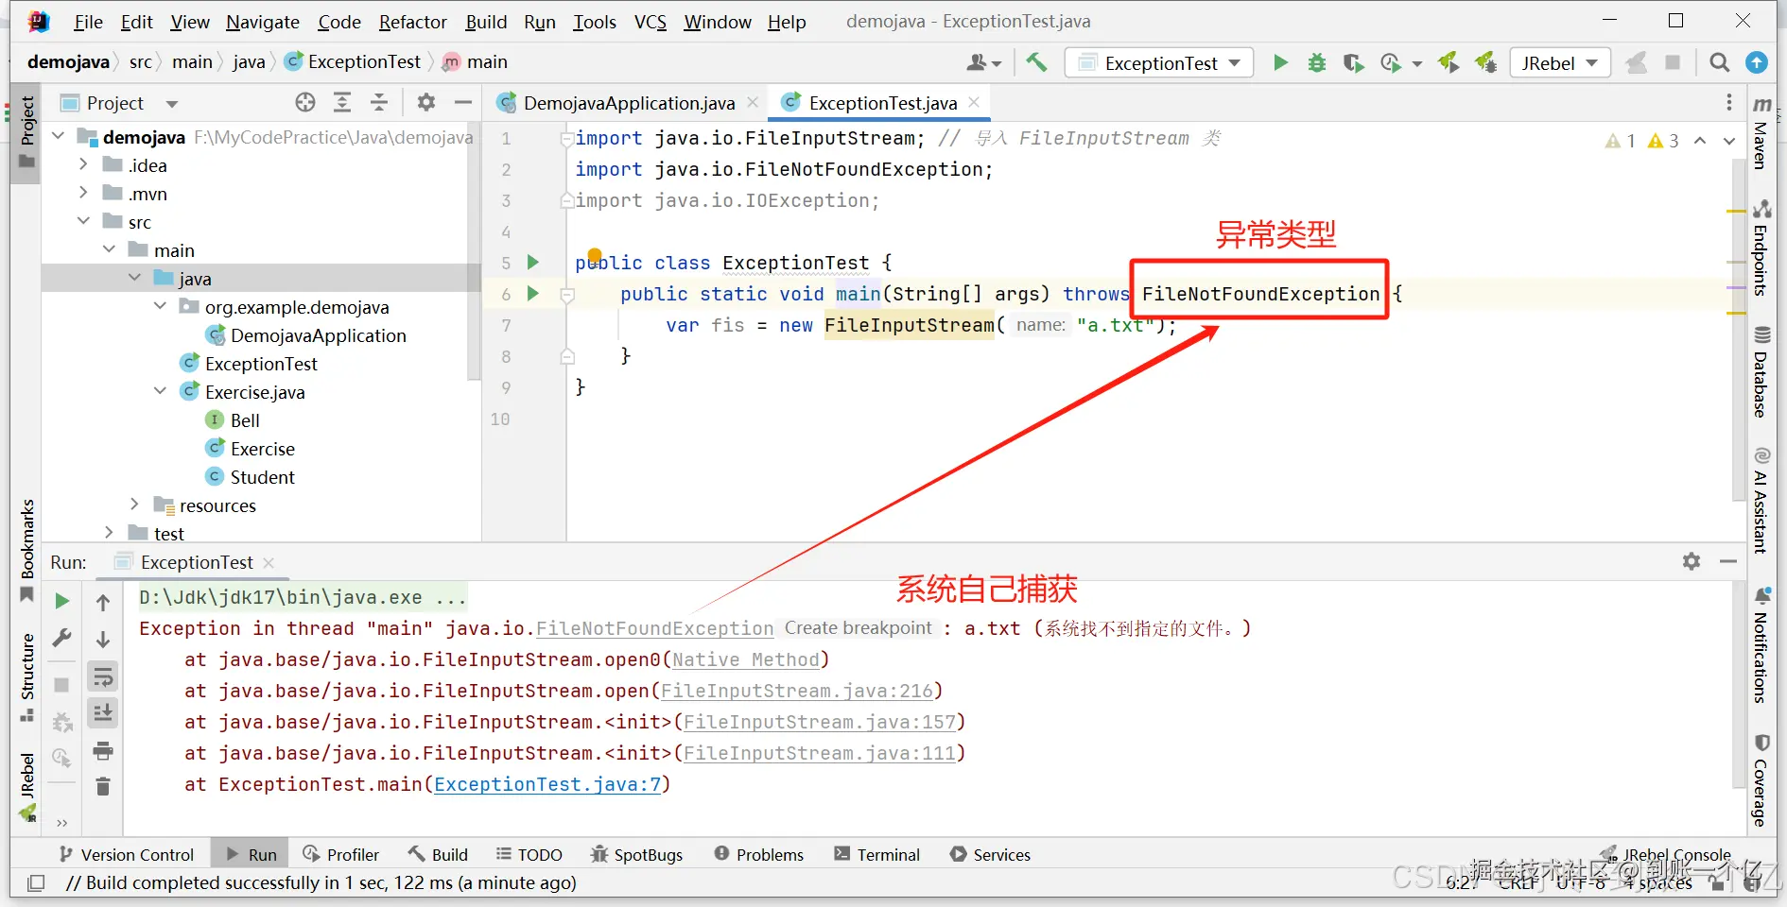Select the ExceptionTest.java editor tab
Image resolution: width=1787 pixels, height=907 pixels.
coord(883,102)
